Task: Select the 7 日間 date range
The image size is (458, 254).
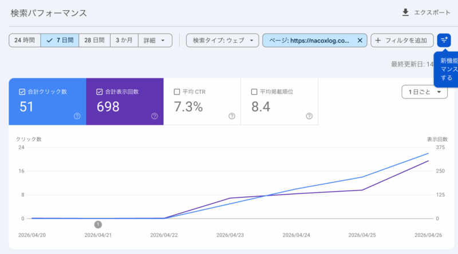Action: click(x=60, y=40)
